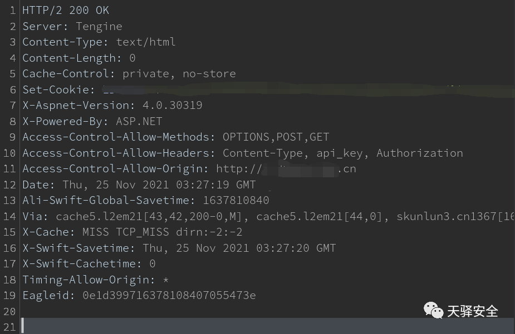Viewport: 515px width, 334px height.
Task: Click the Set-Cookie header name
Action: click(55, 89)
